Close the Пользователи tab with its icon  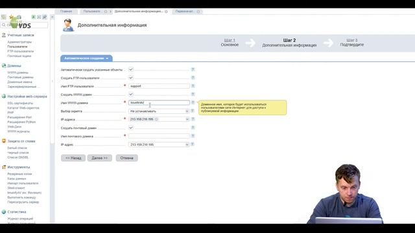pos(106,12)
